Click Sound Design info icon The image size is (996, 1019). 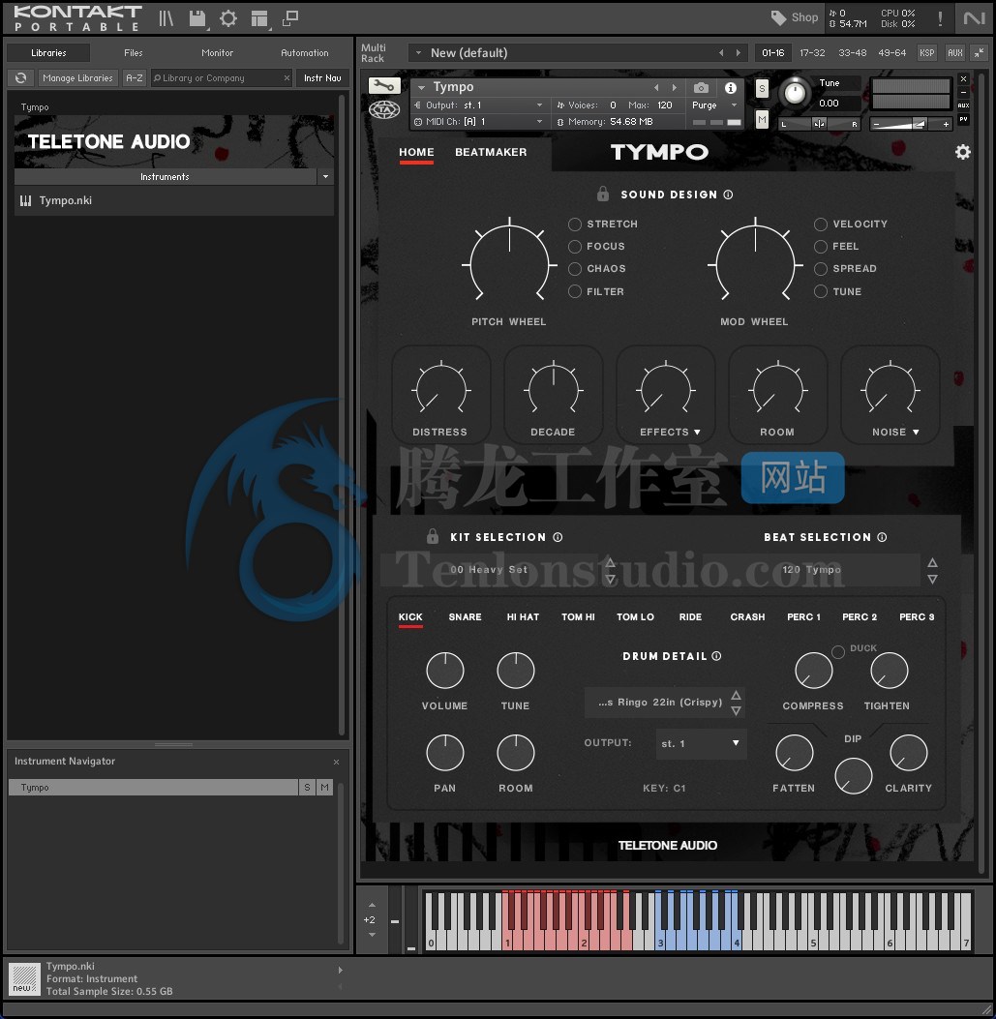[728, 195]
